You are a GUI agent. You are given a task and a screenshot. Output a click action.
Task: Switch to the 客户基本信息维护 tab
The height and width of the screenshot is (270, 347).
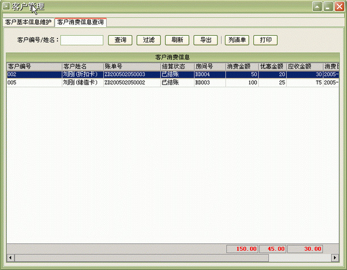(28, 22)
